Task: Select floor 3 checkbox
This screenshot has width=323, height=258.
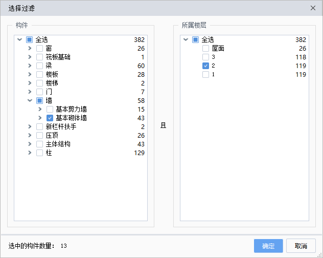Action: (205, 57)
